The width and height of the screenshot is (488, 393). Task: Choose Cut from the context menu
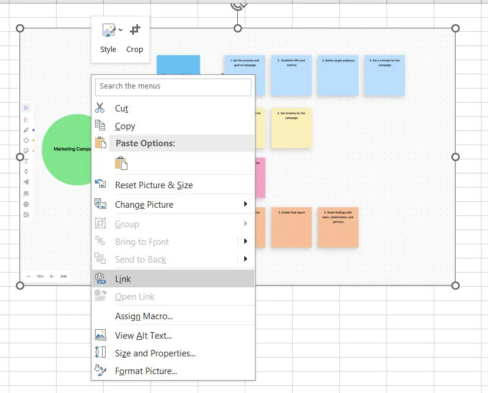173,109
